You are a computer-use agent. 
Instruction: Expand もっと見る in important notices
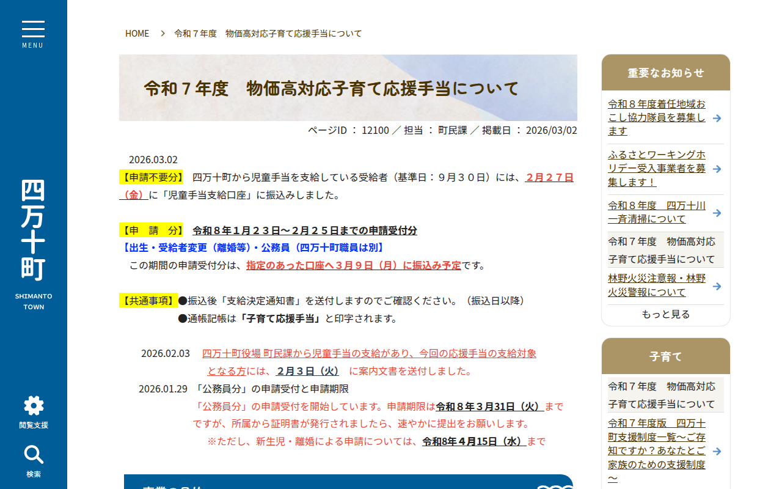pos(665,314)
